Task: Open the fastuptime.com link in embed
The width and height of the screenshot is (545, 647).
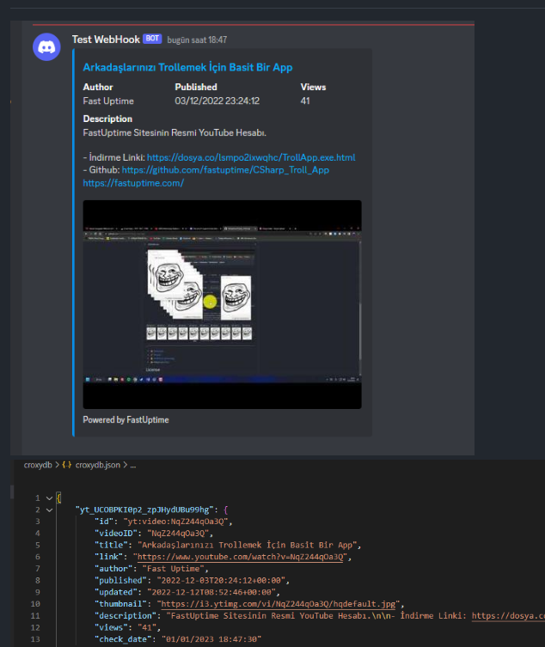Action: pyautogui.click(x=133, y=183)
